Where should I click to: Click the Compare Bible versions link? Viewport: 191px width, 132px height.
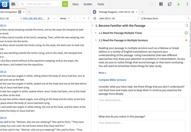coord(112,80)
